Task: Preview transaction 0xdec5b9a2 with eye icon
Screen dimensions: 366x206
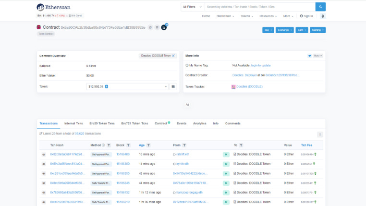Action: [44, 183]
